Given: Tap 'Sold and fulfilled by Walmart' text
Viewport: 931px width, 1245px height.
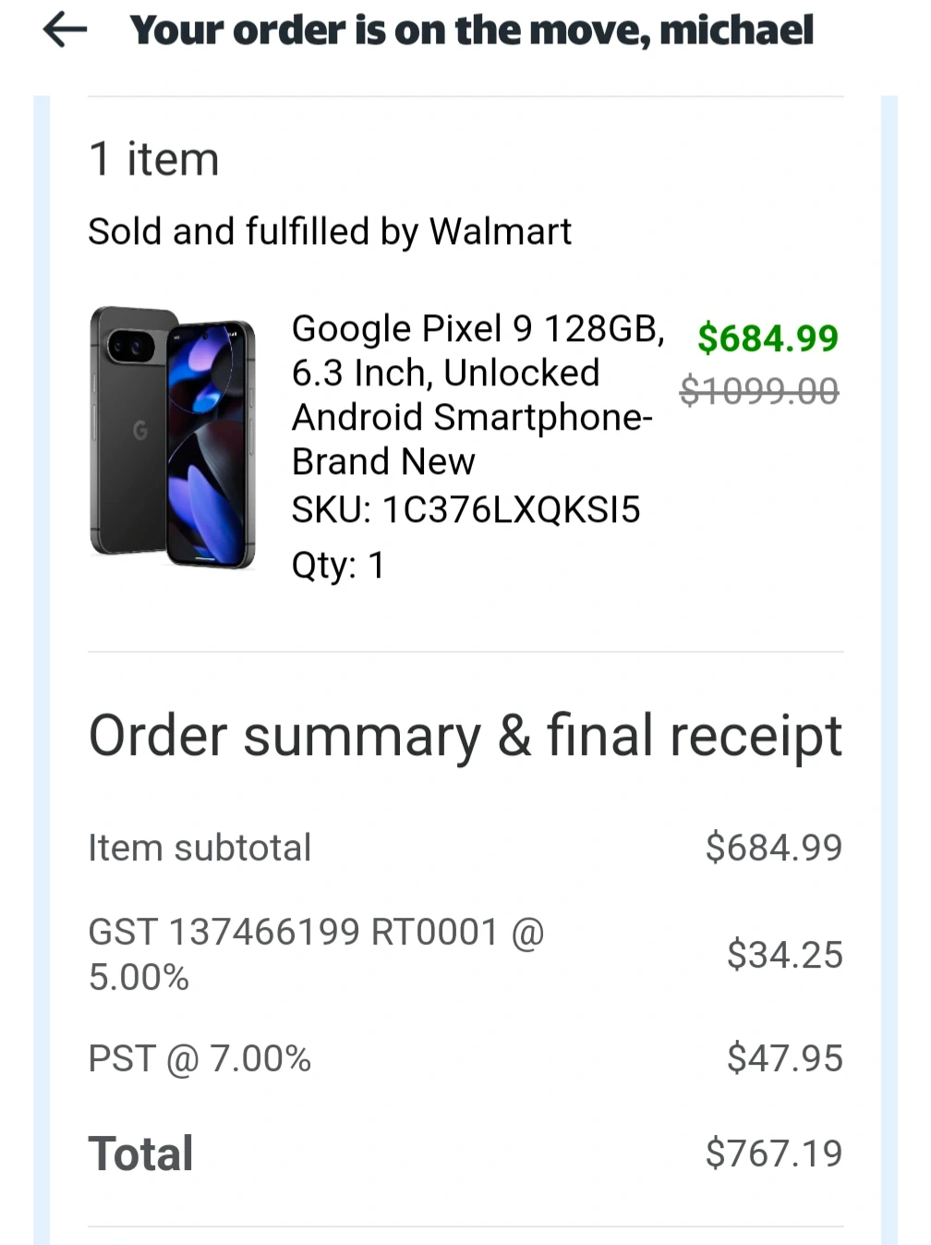Looking at the screenshot, I should click(330, 232).
